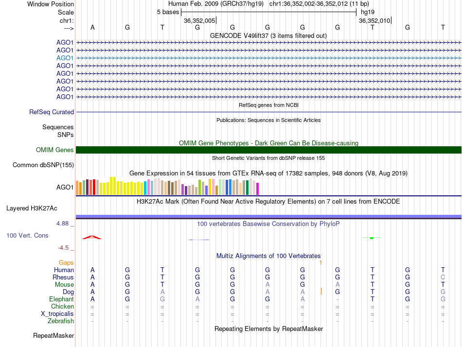
Task: Select the Human alignment row label
Action: click(x=64, y=270)
